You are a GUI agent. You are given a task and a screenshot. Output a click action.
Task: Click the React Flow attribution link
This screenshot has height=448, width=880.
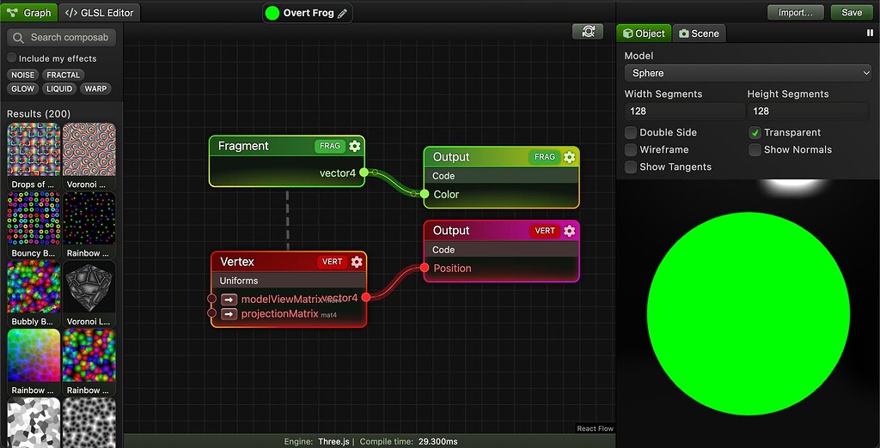(x=596, y=429)
